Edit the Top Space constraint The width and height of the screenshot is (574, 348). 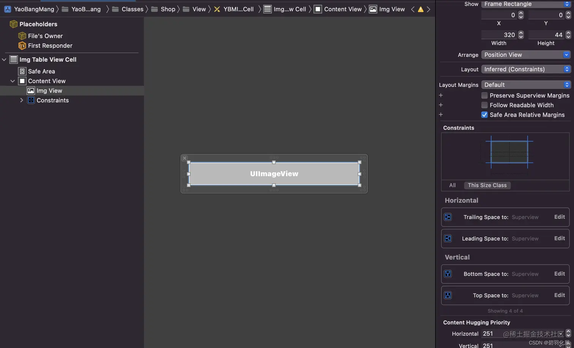coord(559,295)
